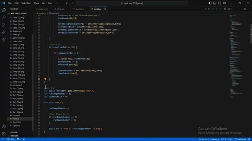Open the Search view in activity bar
This screenshot has width=252, height=141.
click(4, 17)
